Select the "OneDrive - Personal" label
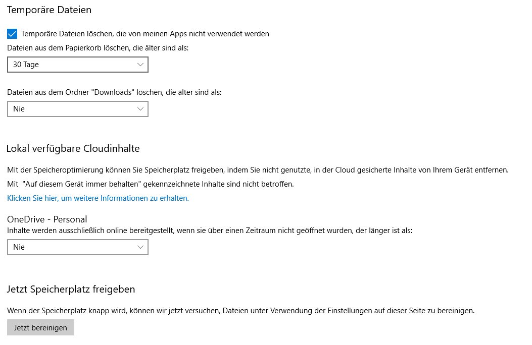This screenshot has width=532, height=345. [x=47, y=219]
